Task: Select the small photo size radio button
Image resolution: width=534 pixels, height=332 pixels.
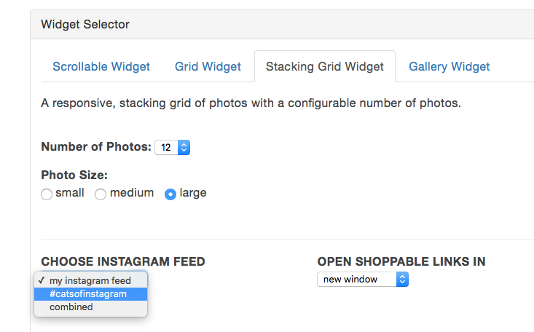Action: [x=47, y=194]
